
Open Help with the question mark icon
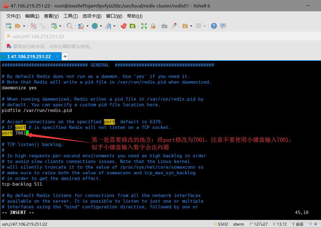coord(214,26)
